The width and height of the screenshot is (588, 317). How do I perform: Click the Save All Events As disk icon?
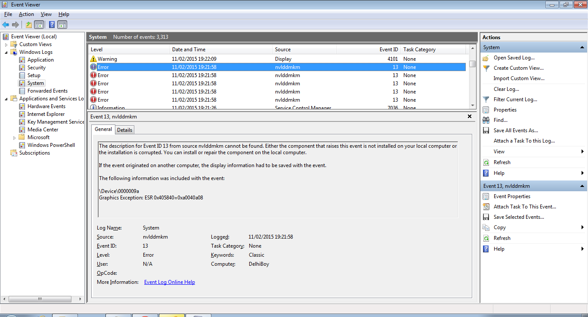pyautogui.click(x=486, y=131)
